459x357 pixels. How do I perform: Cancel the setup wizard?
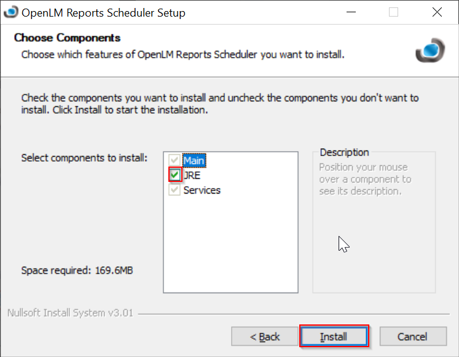[x=412, y=337]
